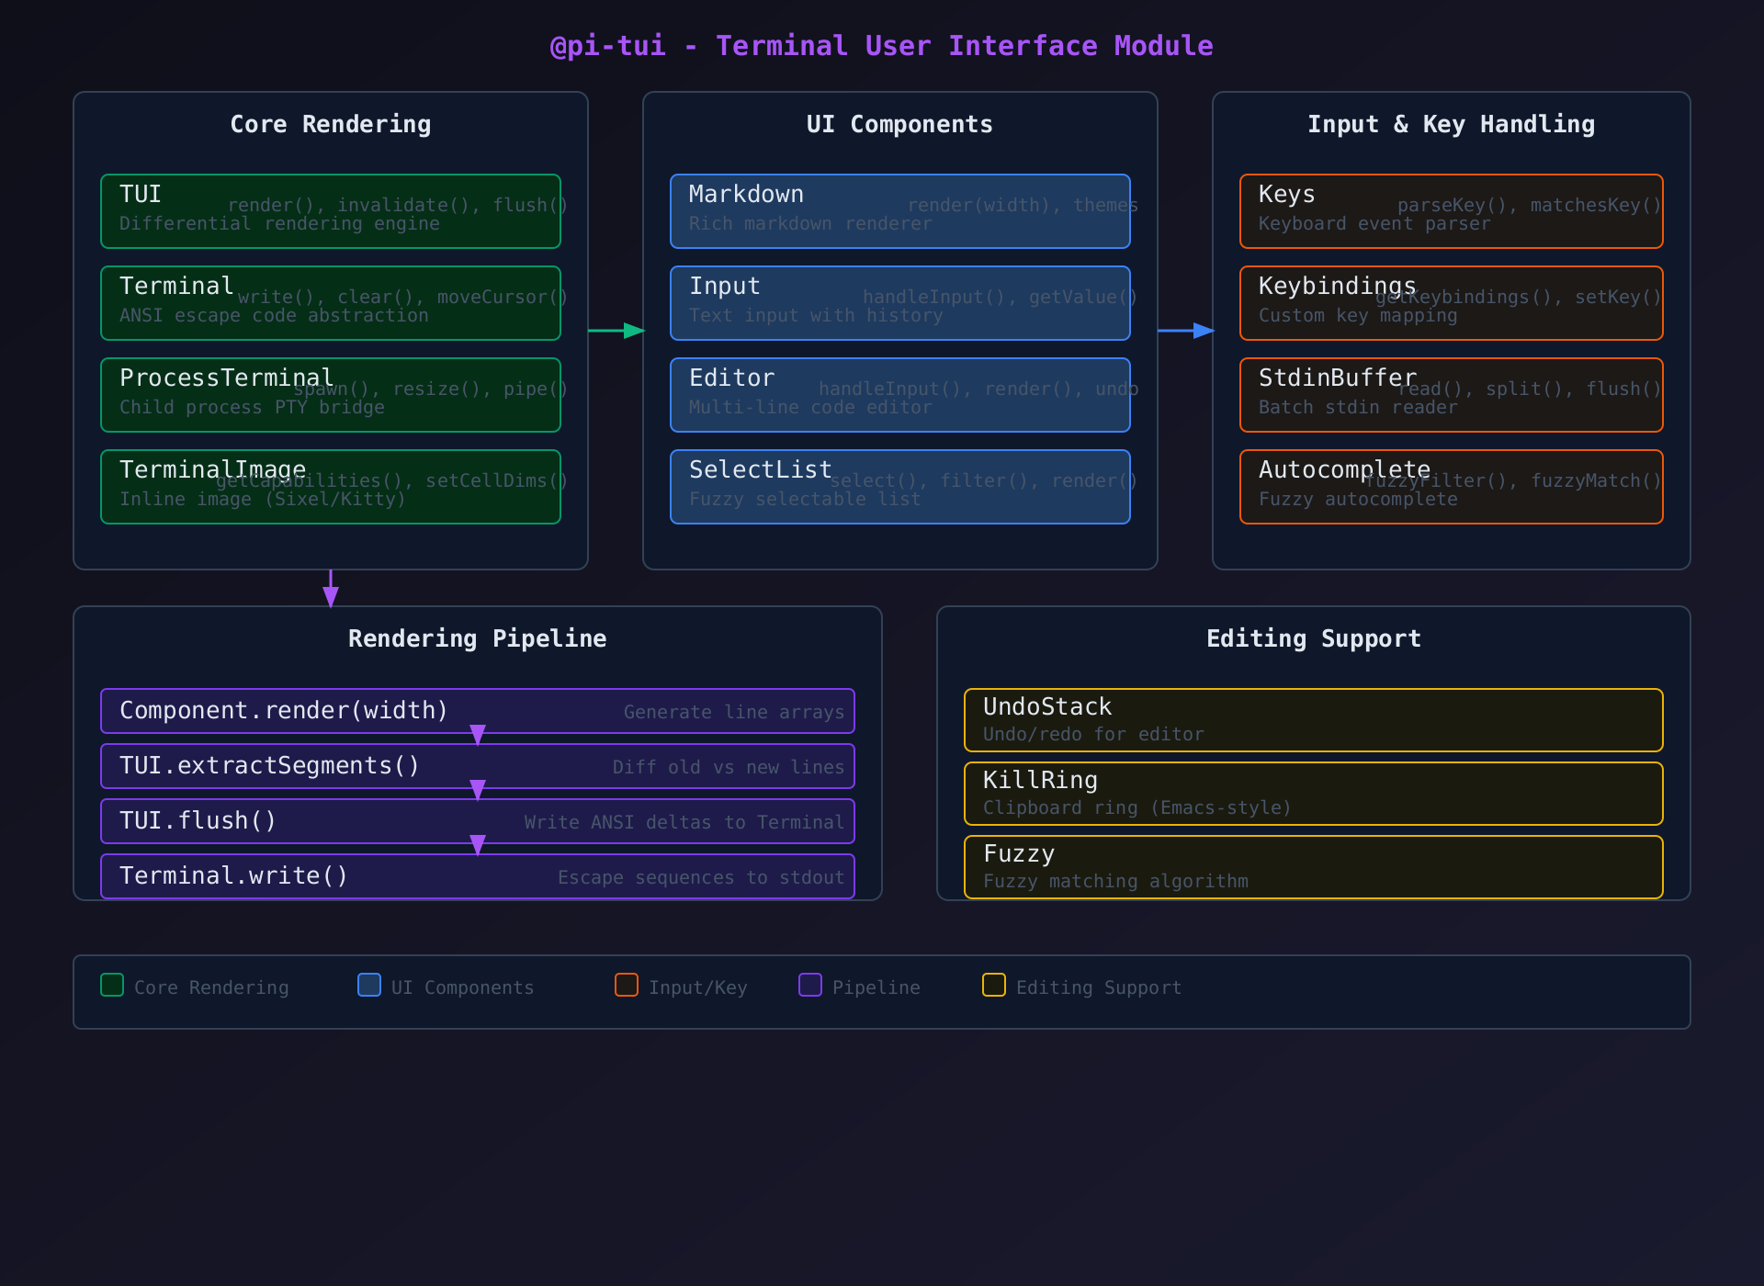This screenshot has width=1764, height=1286.
Task: Select the Component.render(width) pipeline step
Action: (x=478, y=711)
